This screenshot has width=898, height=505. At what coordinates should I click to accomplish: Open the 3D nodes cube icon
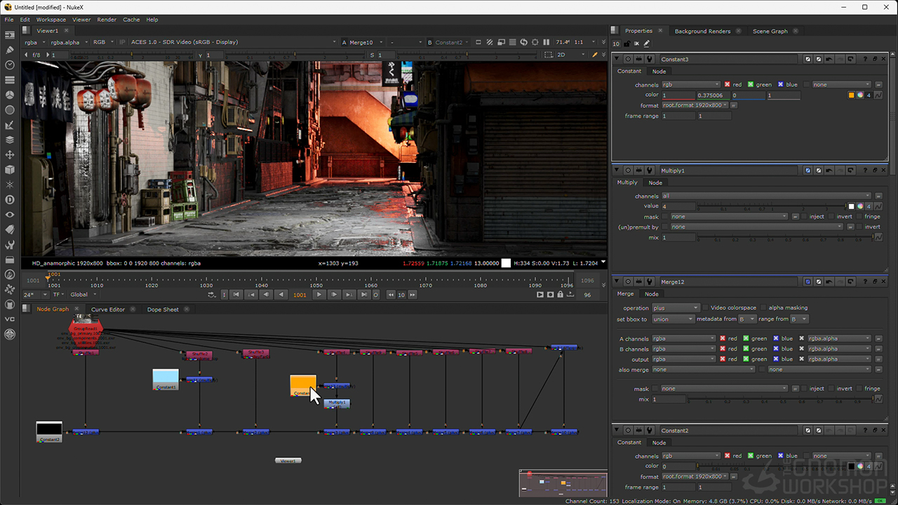10,169
